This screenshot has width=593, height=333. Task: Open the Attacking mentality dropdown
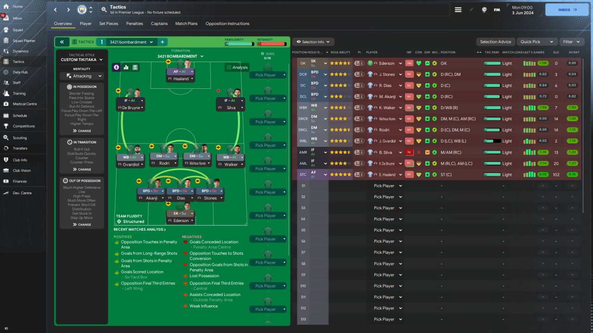click(82, 76)
